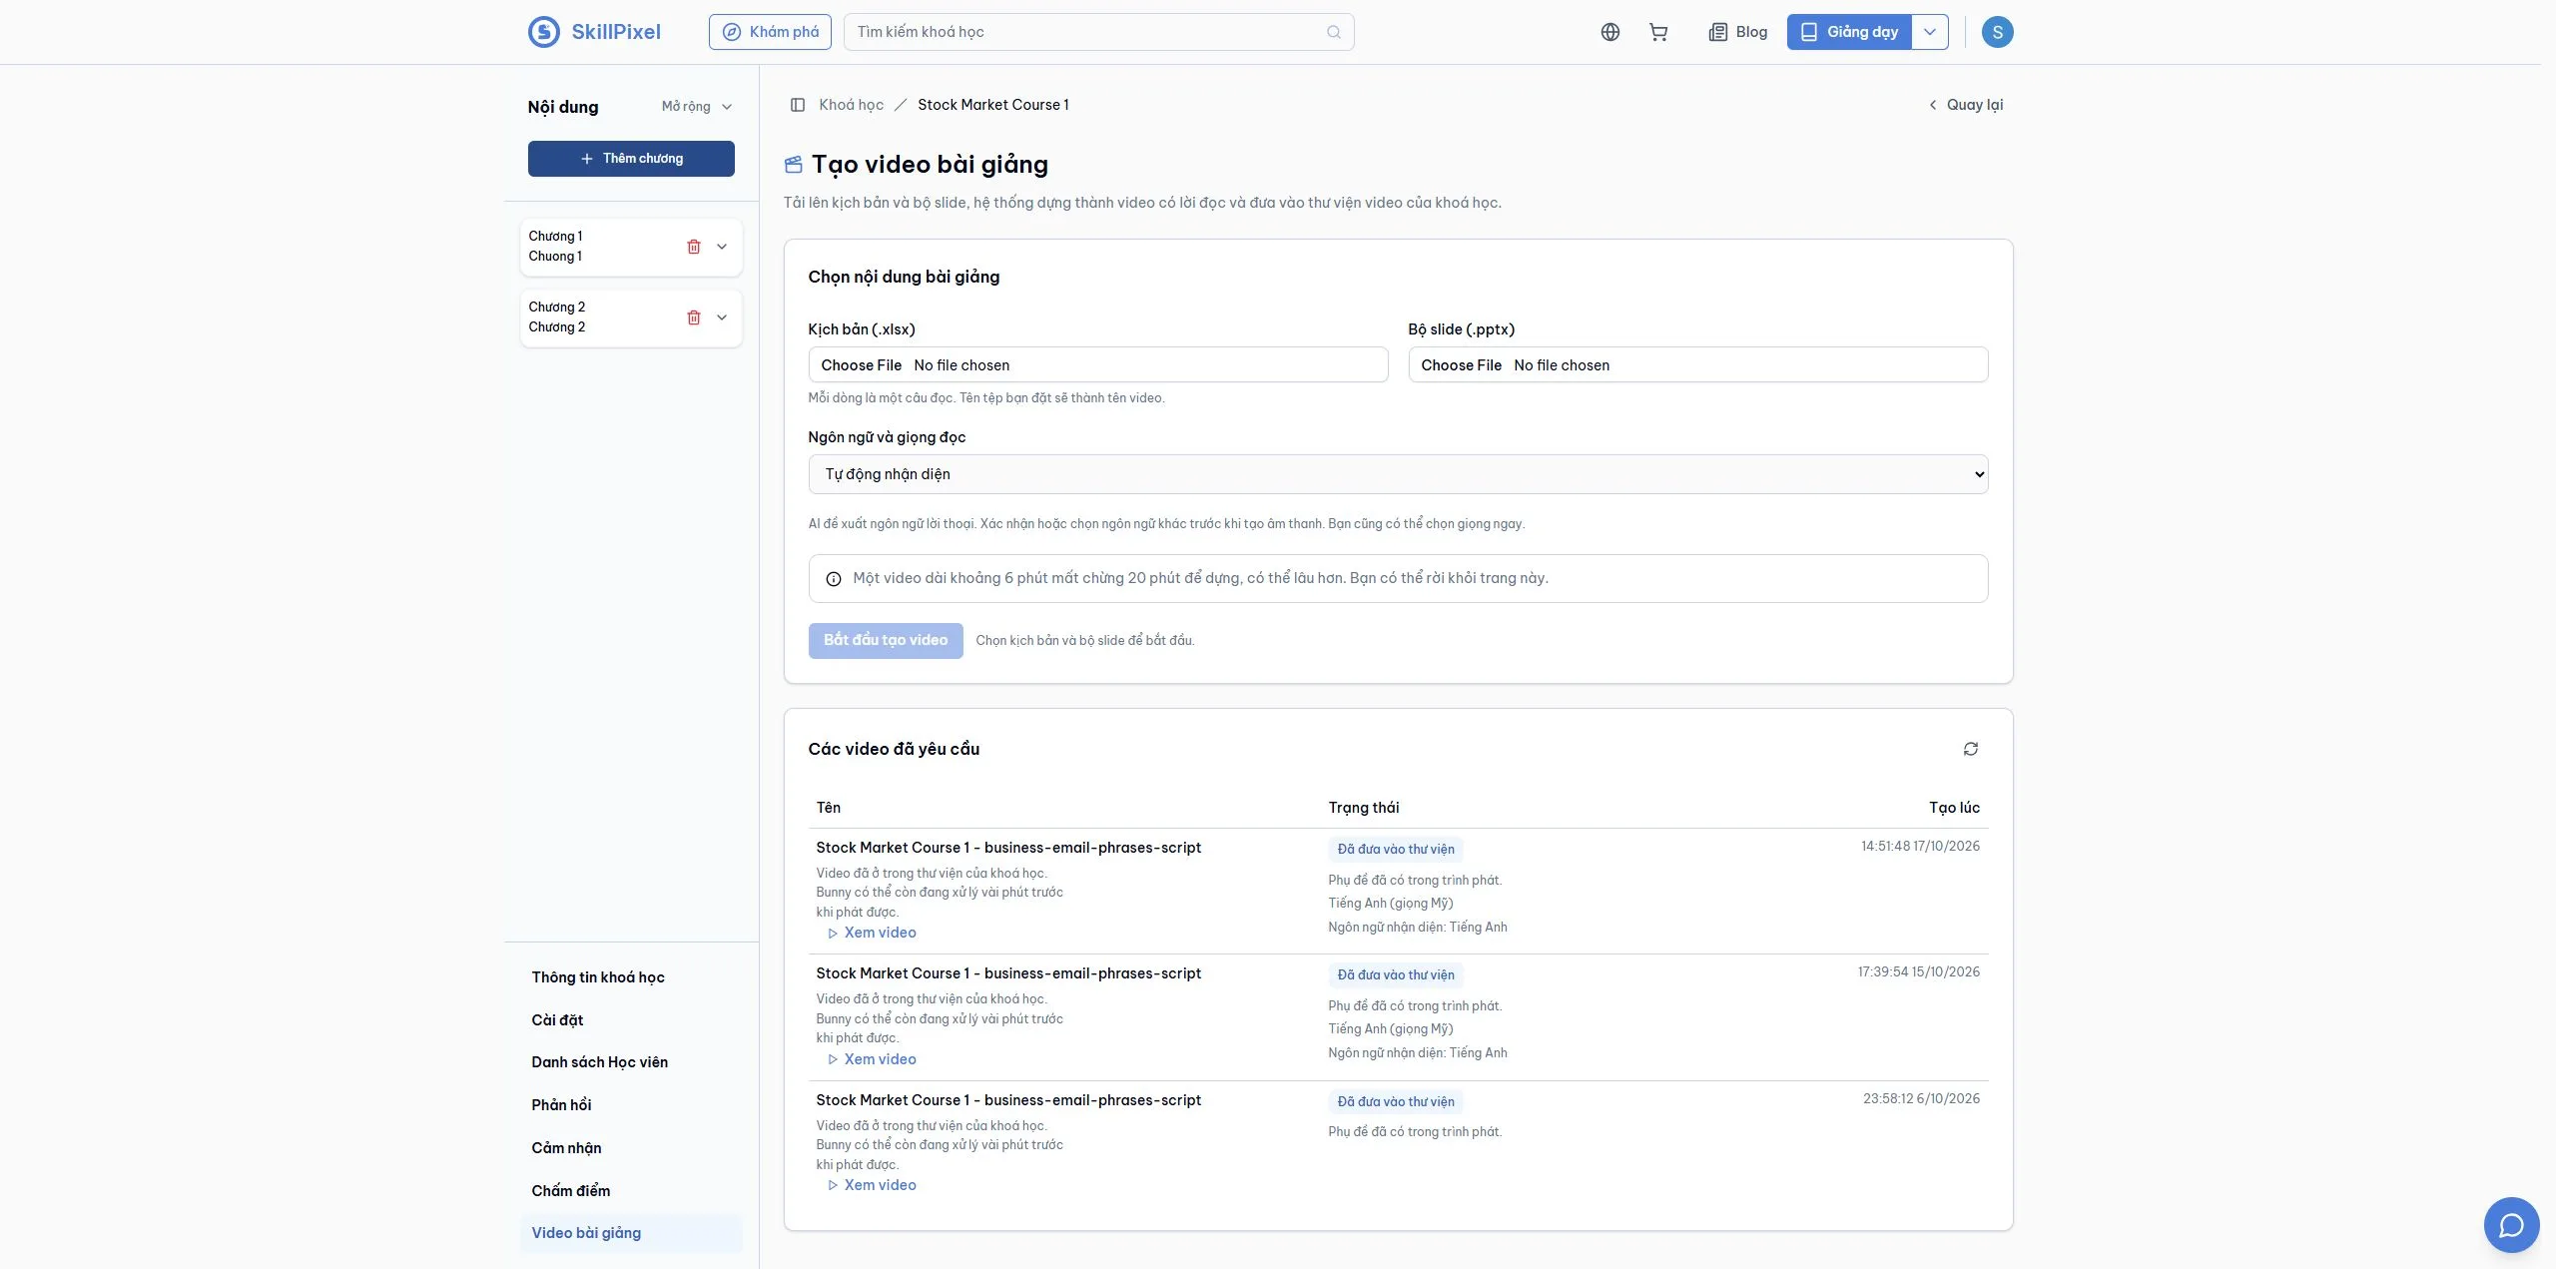Open the Blog link
The image size is (2556, 1269).
(1738, 32)
